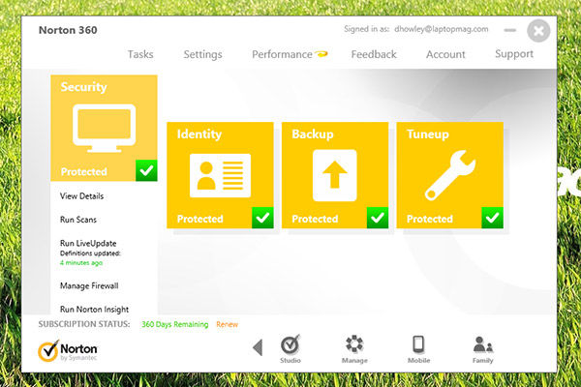
Task: Open the Tasks menu
Action: pyautogui.click(x=140, y=54)
